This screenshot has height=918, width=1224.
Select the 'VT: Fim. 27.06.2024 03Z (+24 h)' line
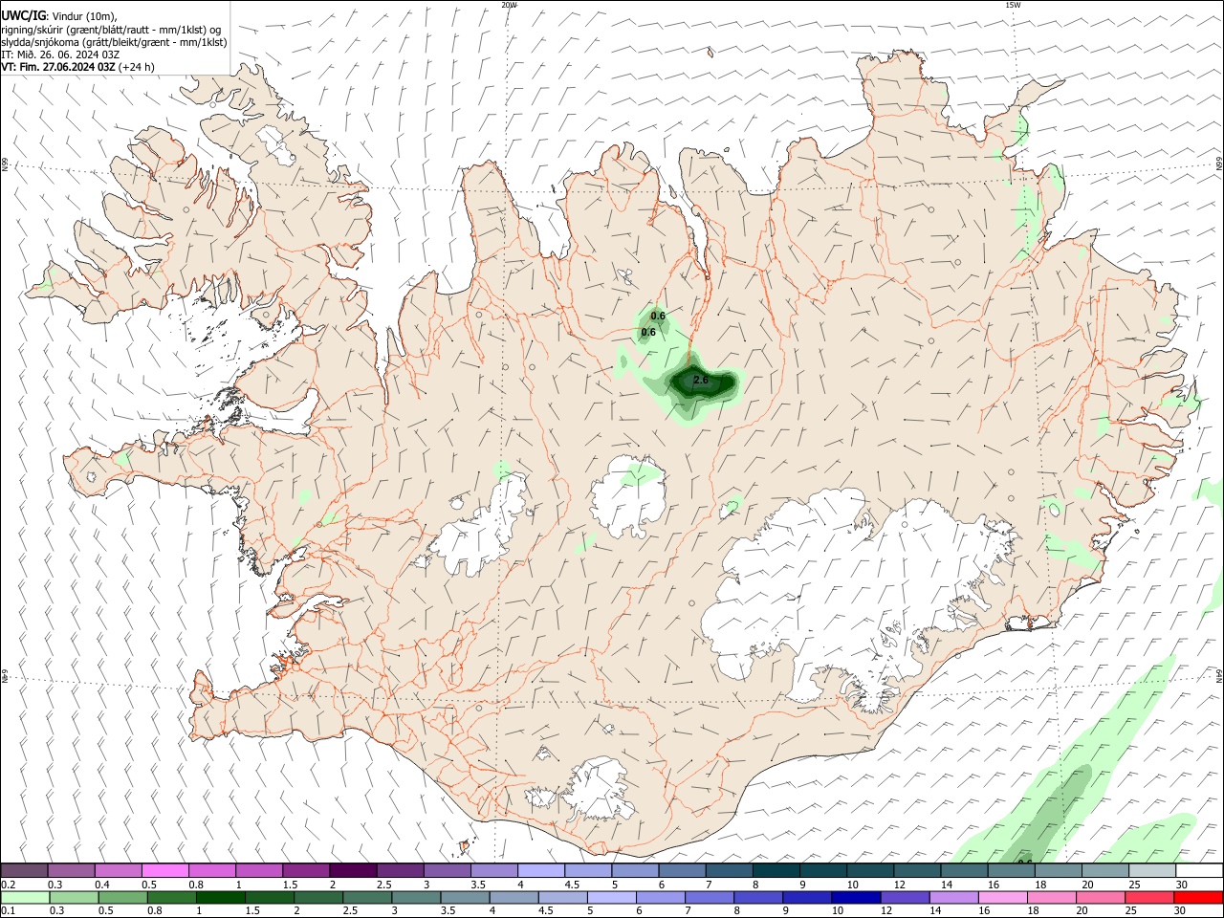point(77,67)
